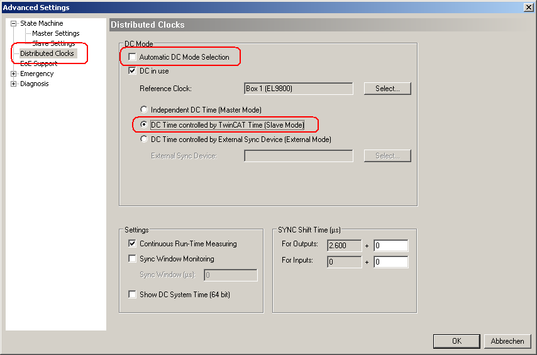Click the For Outputs shift offset field
Viewport: 537px width, 355px height.
pyautogui.click(x=390, y=246)
